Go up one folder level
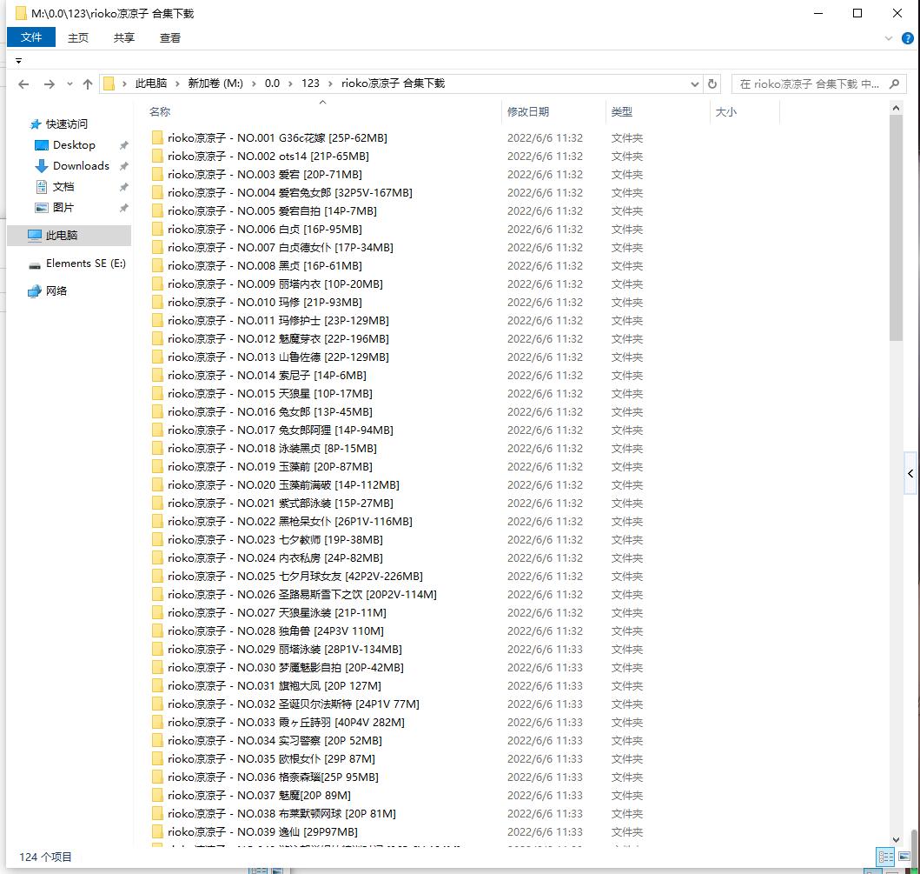The width and height of the screenshot is (920, 874). (x=88, y=84)
